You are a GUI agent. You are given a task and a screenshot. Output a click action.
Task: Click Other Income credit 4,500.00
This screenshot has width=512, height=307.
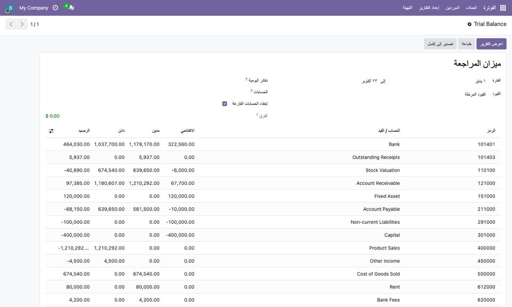pos(114,261)
